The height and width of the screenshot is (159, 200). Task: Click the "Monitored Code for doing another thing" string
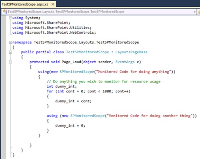150,116
